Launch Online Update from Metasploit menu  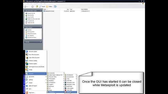coord(71,88)
